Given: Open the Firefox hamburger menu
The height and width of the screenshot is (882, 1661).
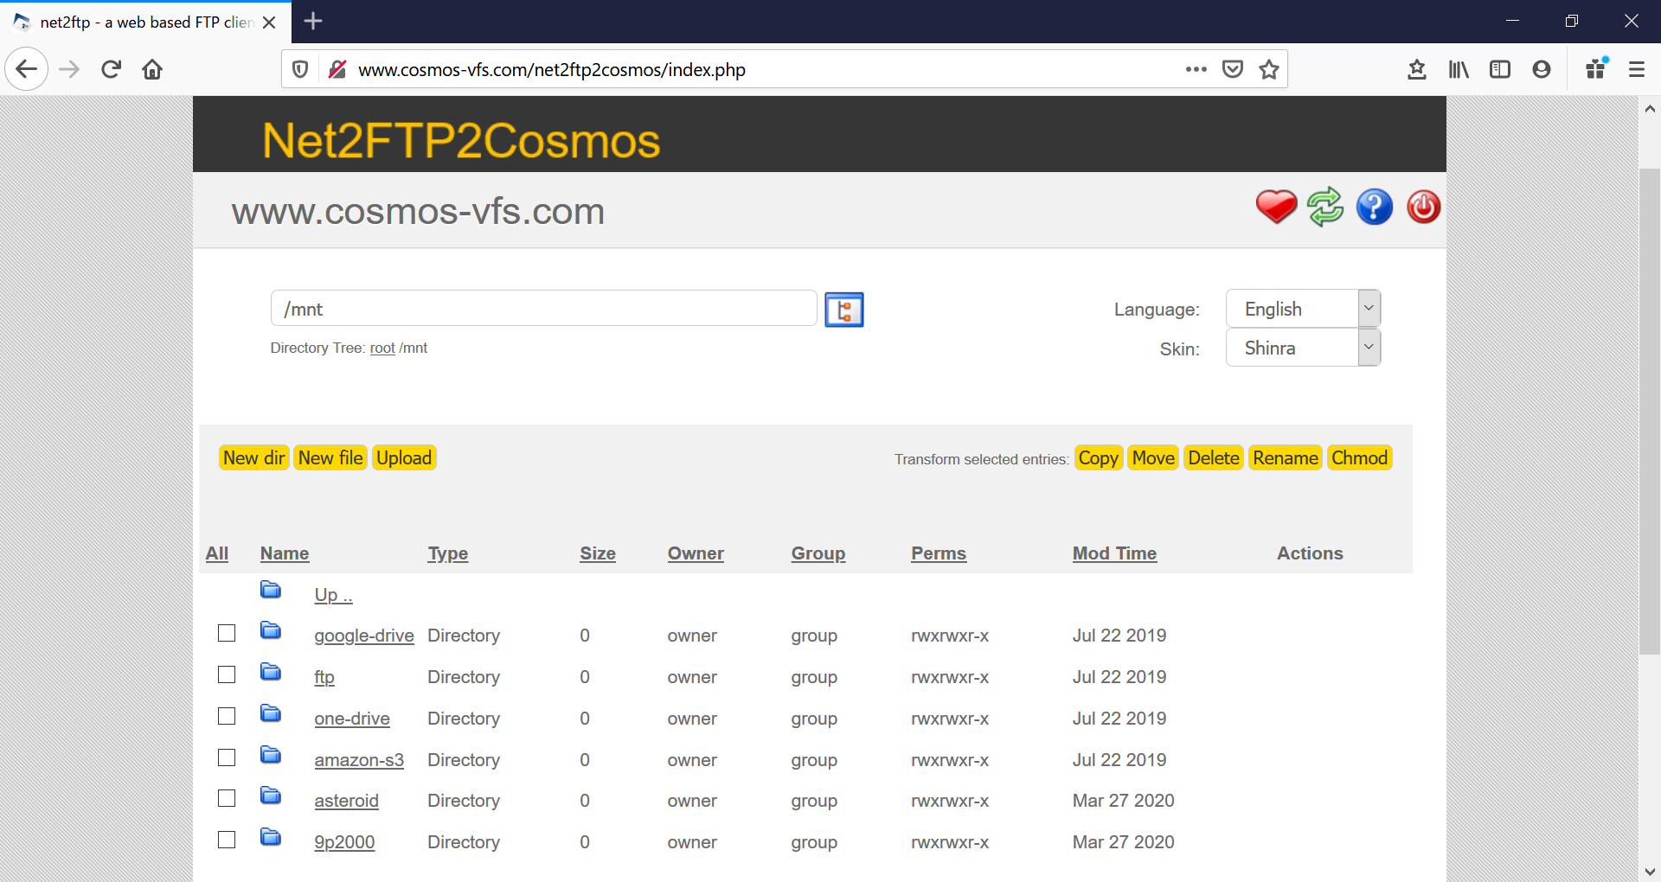Looking at the screenshot, I should click(1637, 69).
